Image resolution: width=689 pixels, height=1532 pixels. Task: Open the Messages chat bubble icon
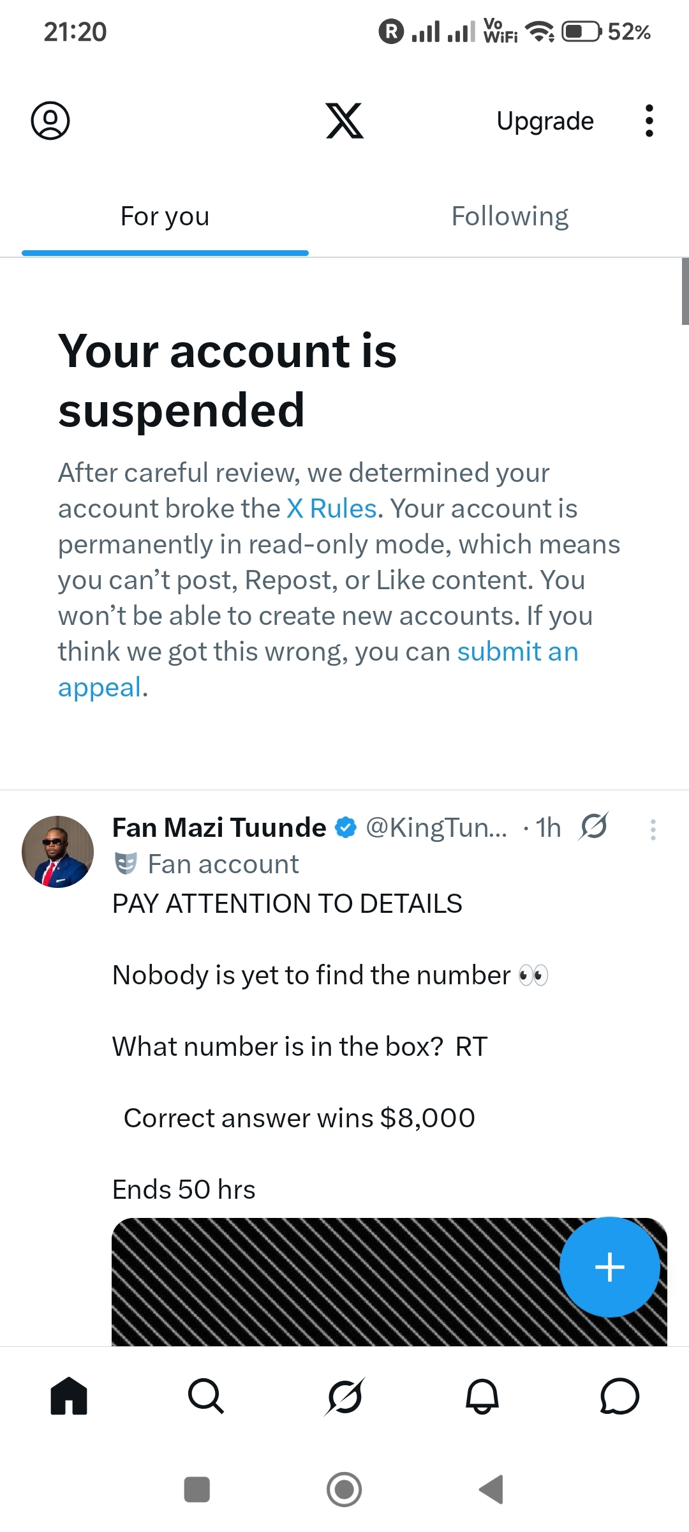pos(619,1396)
